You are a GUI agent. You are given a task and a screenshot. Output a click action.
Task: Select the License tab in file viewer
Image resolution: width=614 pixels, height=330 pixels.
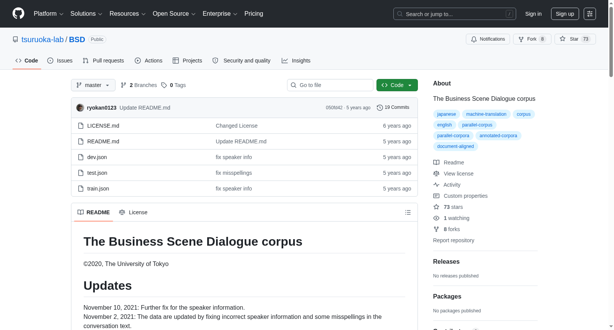click(133, 212)
